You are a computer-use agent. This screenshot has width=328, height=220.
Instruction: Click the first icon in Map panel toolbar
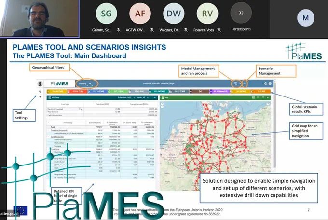pyautogui.click(x=253, y=97)
